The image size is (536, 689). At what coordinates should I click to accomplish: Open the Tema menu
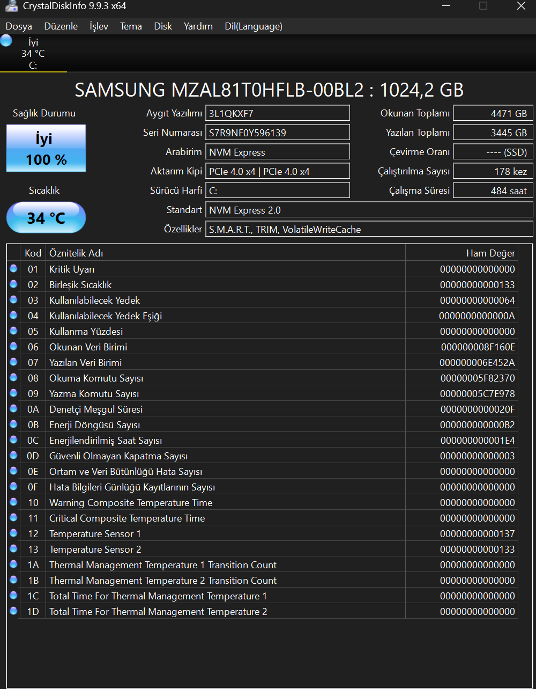tap(131, 26)
